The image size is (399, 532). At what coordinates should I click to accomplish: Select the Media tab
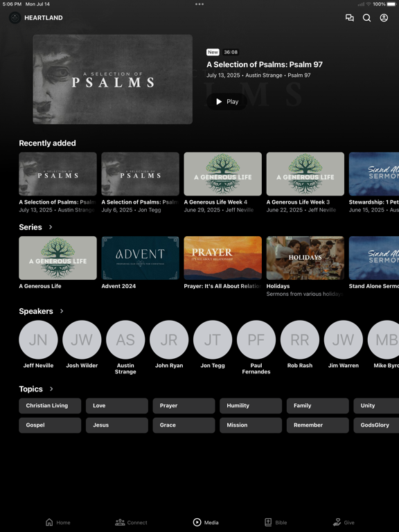click(x=206, y=522)
